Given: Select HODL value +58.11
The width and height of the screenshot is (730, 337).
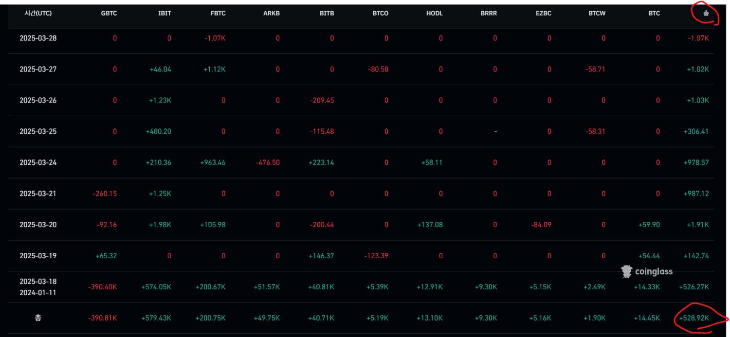Looking at the screenshot, I should click(432, 163).
